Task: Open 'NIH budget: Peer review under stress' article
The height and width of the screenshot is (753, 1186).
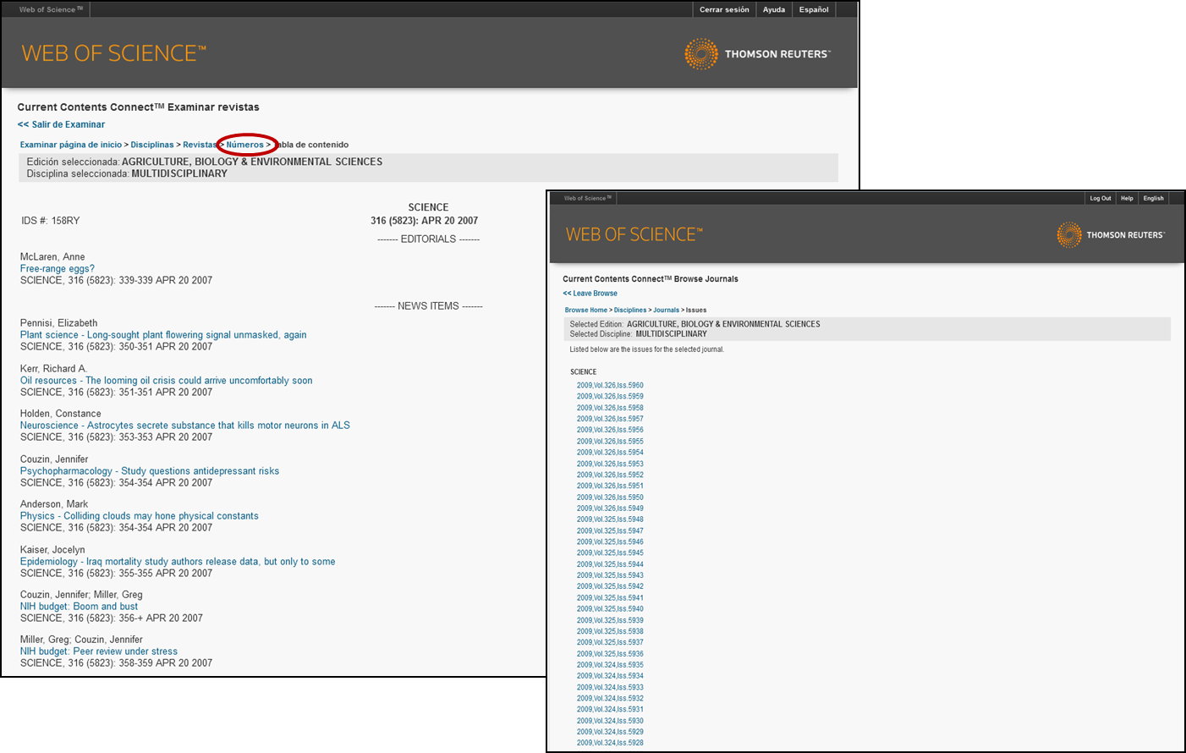Action: (99, 651)
